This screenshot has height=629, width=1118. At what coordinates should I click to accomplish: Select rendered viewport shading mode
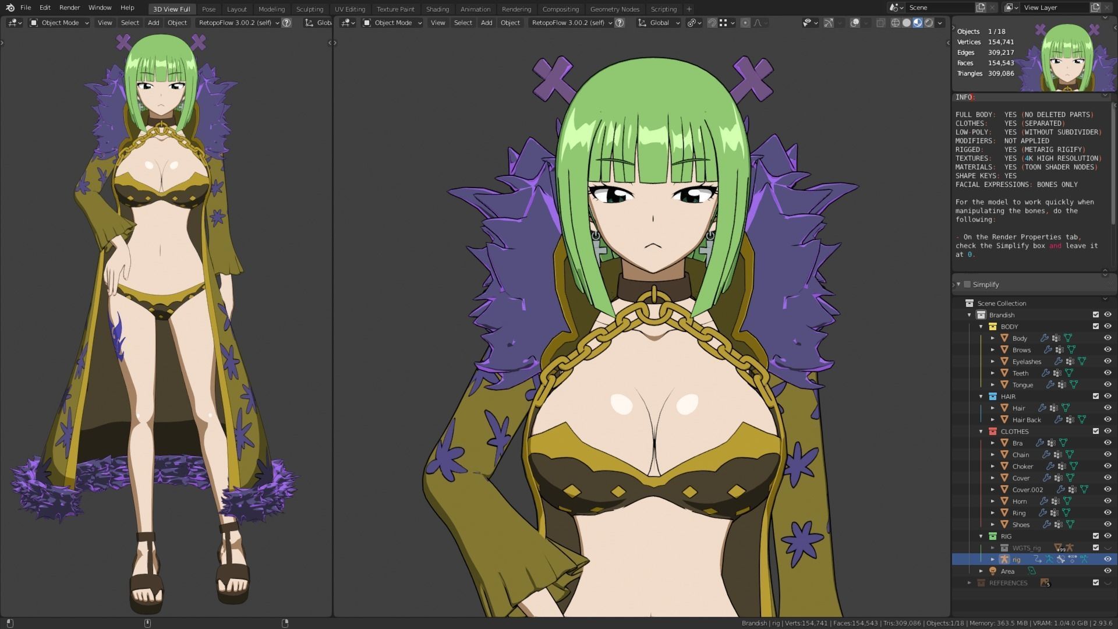coord(929,23)
